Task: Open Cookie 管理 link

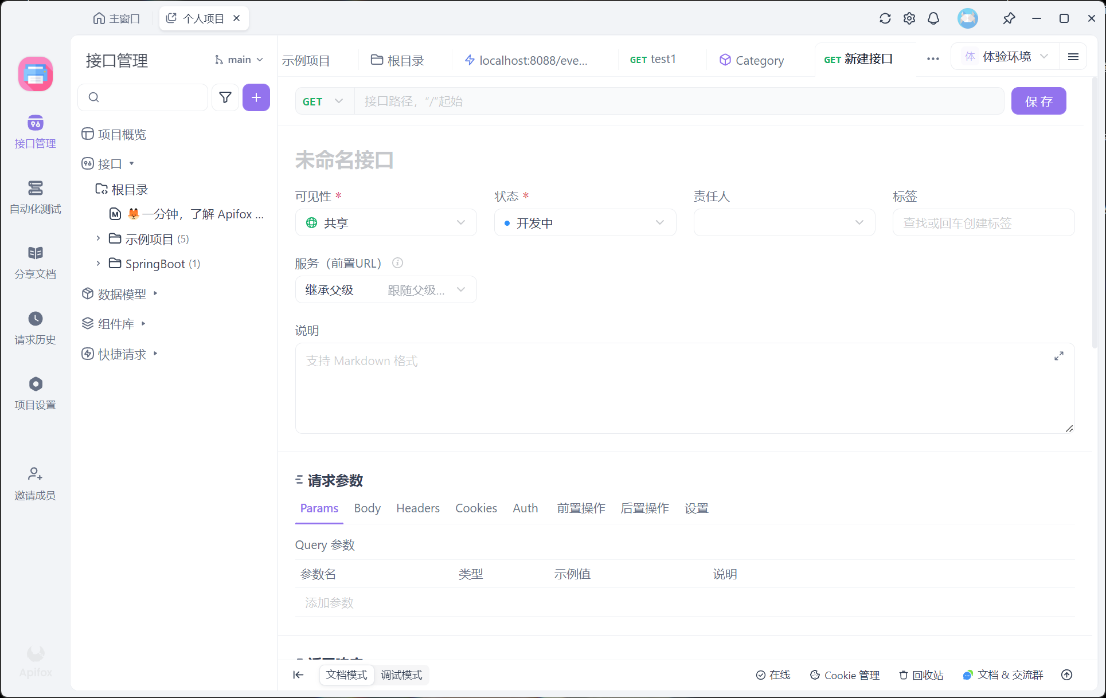Action: coord(845,675)
